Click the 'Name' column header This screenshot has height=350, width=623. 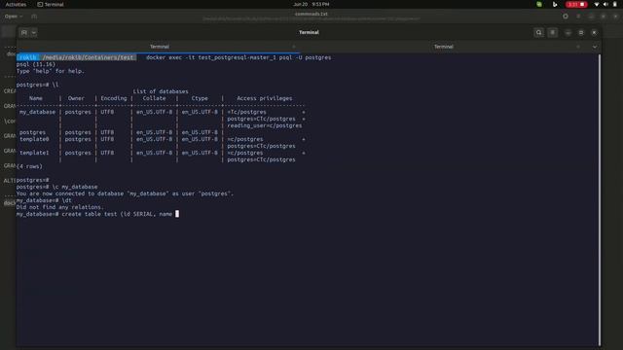[36, 98]
